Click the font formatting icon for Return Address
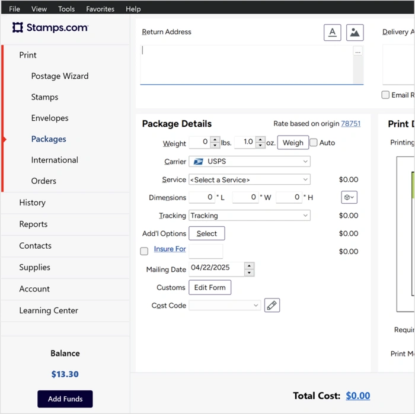 point(332,33)
